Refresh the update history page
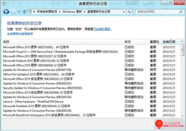Screen dimensions: 186x131 [x=129, y=12]
